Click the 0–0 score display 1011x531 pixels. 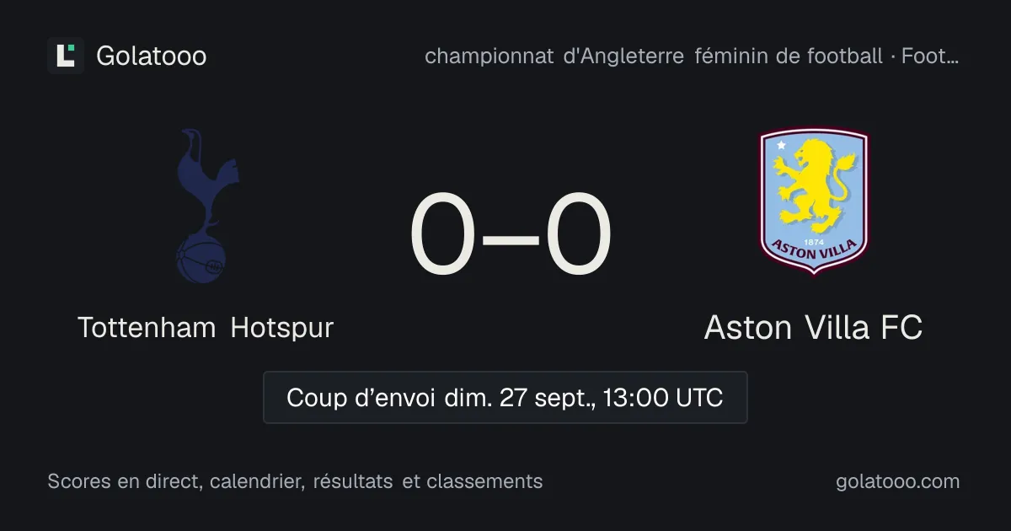511,235
